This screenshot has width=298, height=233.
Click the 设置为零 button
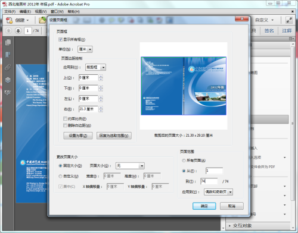point(78,136)
